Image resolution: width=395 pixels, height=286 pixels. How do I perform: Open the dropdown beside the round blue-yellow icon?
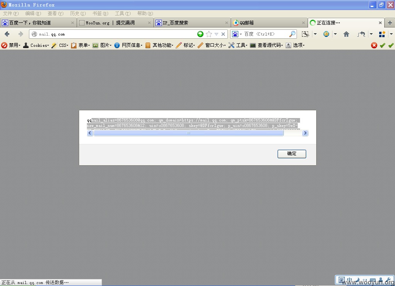335,34
